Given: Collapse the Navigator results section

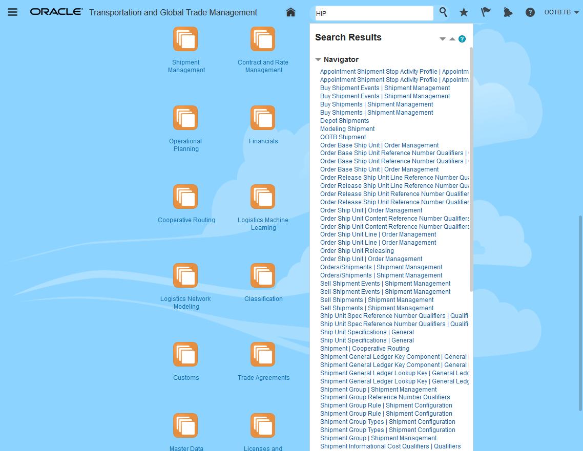Looking at the screenshot, I should [x=318, y=59].
